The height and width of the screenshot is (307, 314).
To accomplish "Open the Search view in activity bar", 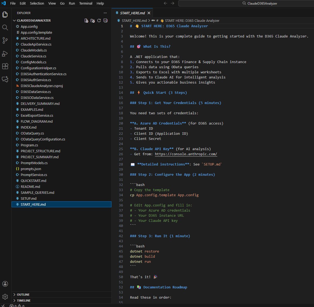I will click(x=5, y=27).
